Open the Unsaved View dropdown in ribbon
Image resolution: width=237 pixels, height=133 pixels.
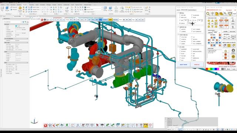pos(94,10)
